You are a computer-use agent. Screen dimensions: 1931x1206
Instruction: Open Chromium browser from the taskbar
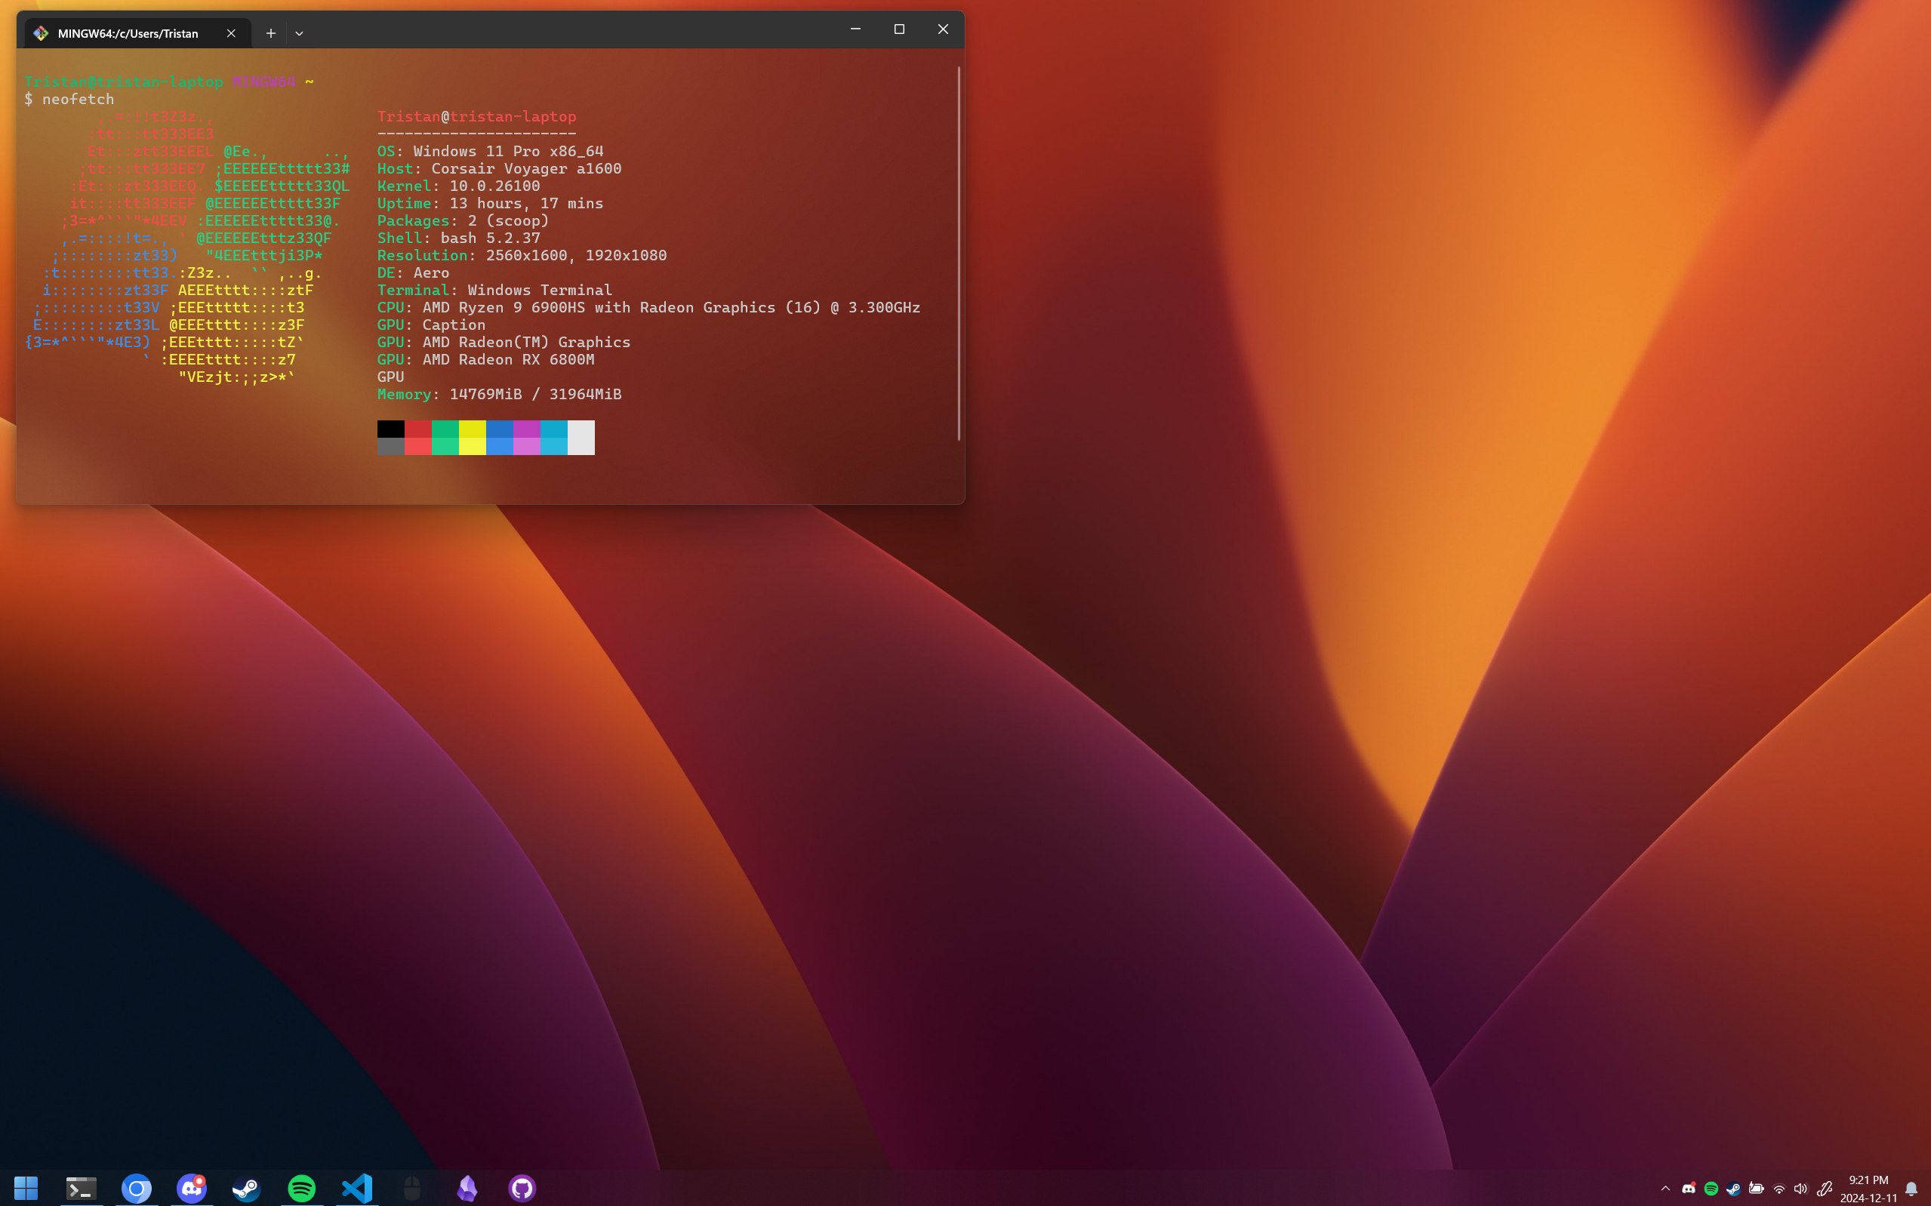click(137, 1189)
